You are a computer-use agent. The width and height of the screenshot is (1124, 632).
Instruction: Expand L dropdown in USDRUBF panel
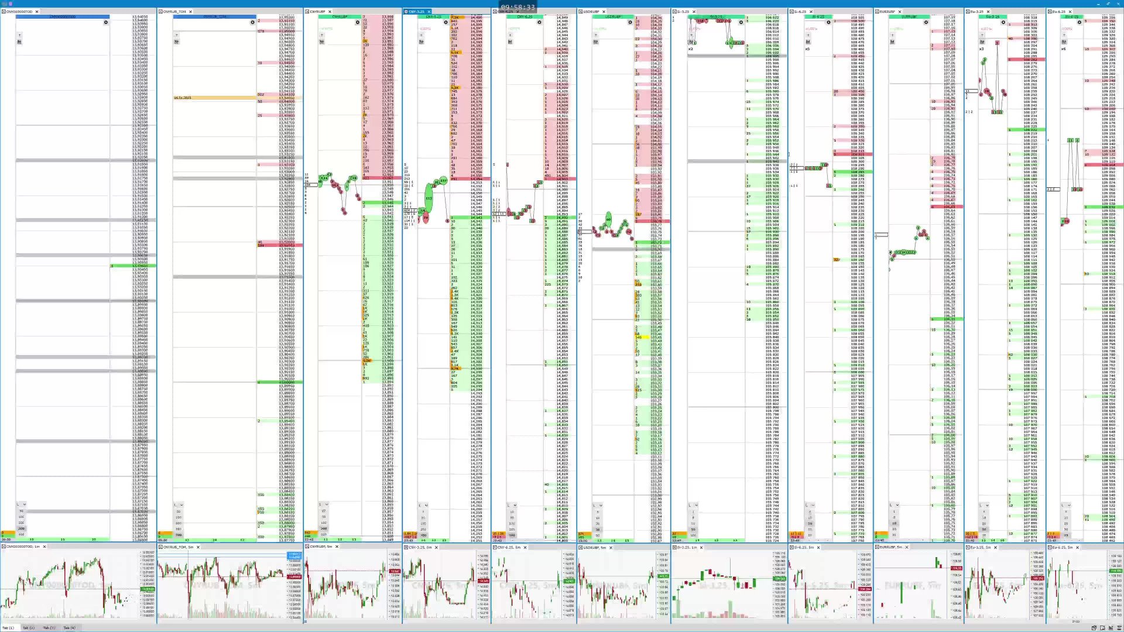(597, 505)
